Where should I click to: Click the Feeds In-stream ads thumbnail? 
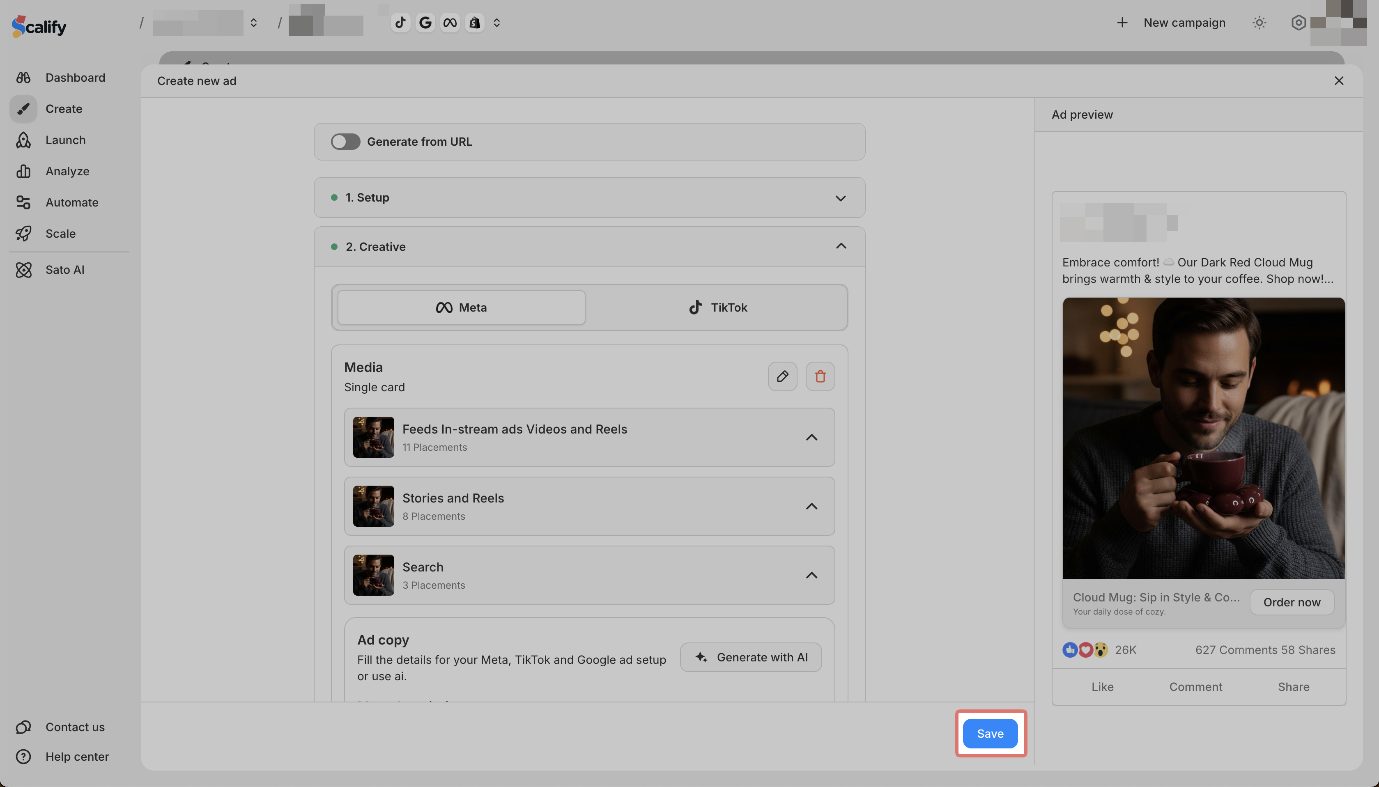374,437
